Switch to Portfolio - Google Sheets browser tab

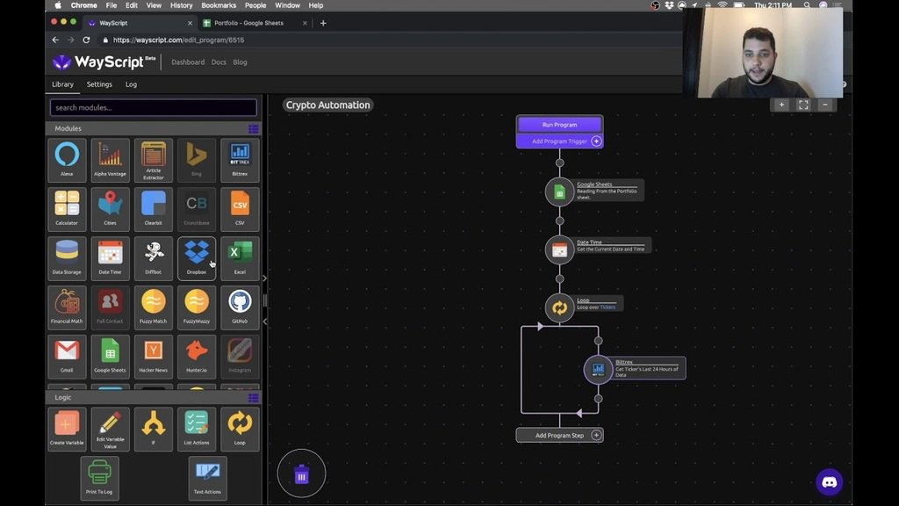255,23
